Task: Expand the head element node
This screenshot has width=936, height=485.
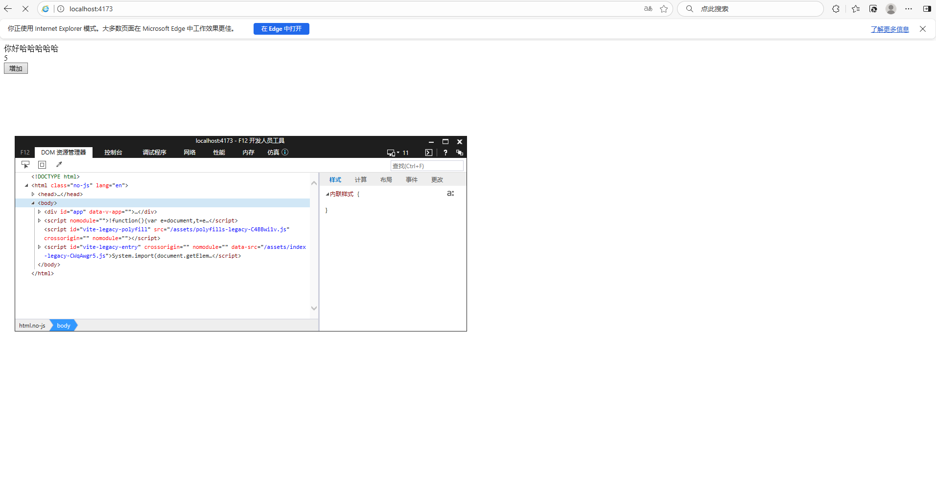Action: pos(33,195)
